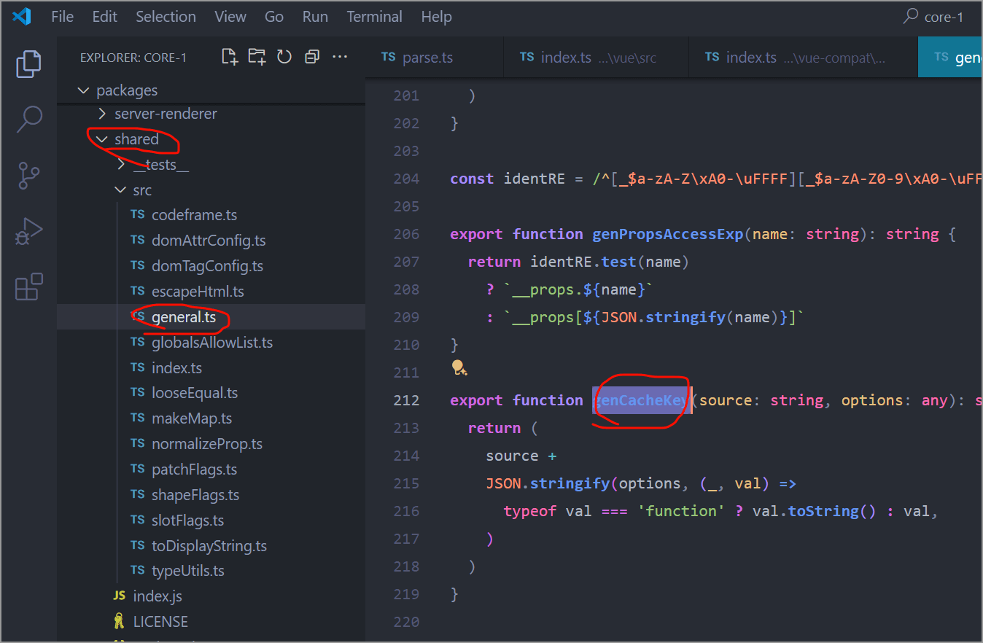
Task: Open shapeFlags.ts file
Action: 195,495
